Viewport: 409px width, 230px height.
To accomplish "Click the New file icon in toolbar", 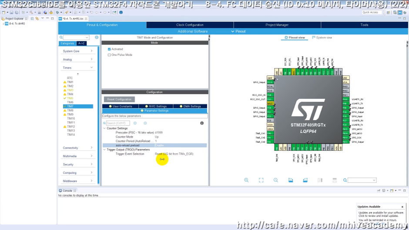I will coord(3,12).
